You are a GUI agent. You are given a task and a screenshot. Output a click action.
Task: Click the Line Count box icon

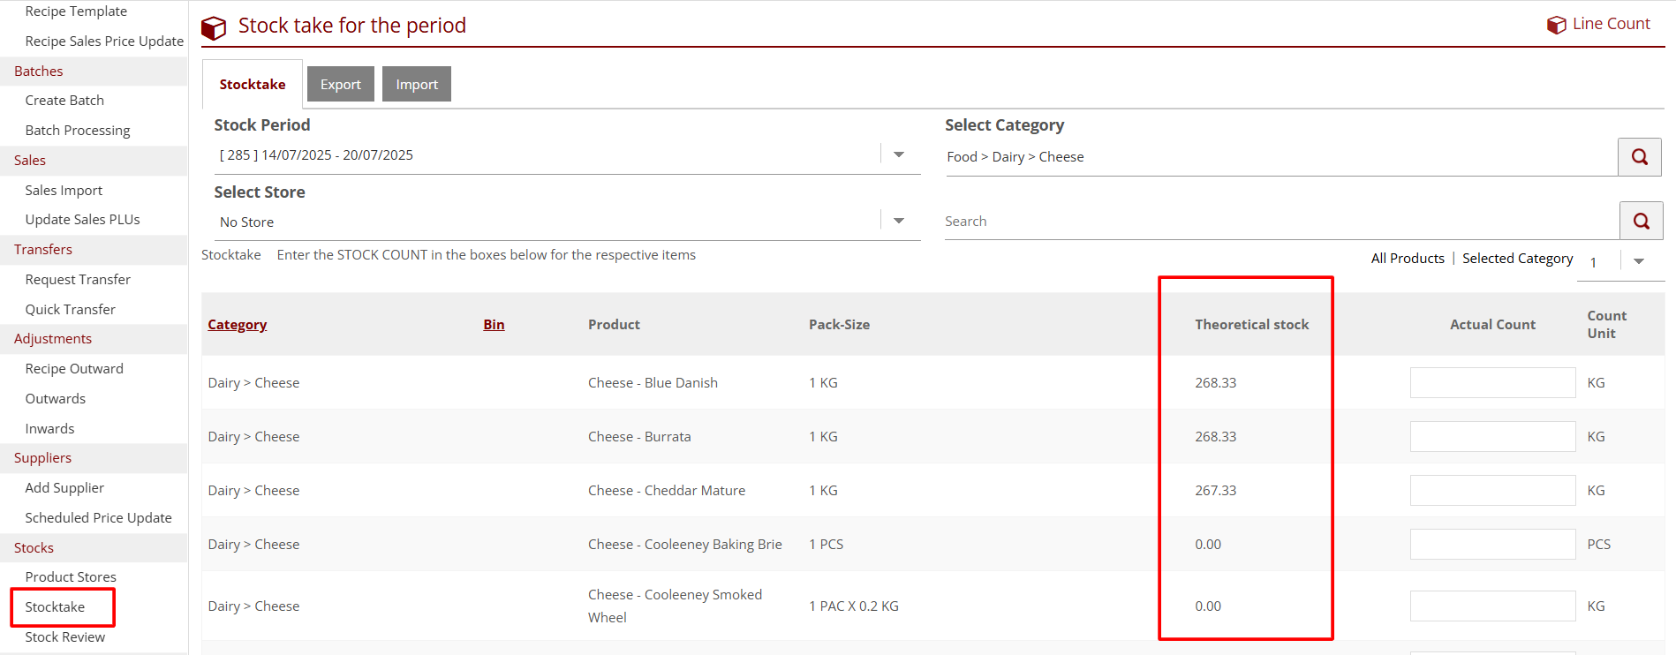1556,25
